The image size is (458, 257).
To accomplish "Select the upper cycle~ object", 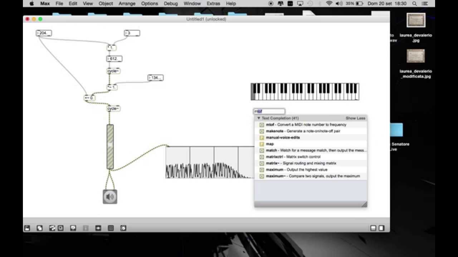I will point(113,71).
